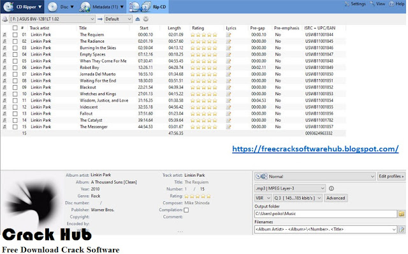Image resolution: width=408 pixels, height=254 pixels.
Task: Expand the ASUS BW-12B1LT drive selector
Action: (52, 19)
